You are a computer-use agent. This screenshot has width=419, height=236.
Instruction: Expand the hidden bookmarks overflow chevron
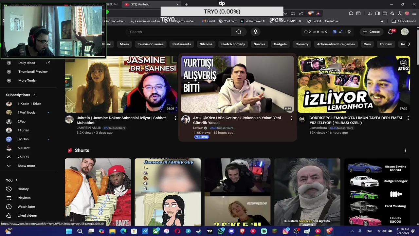click(382, 21)
